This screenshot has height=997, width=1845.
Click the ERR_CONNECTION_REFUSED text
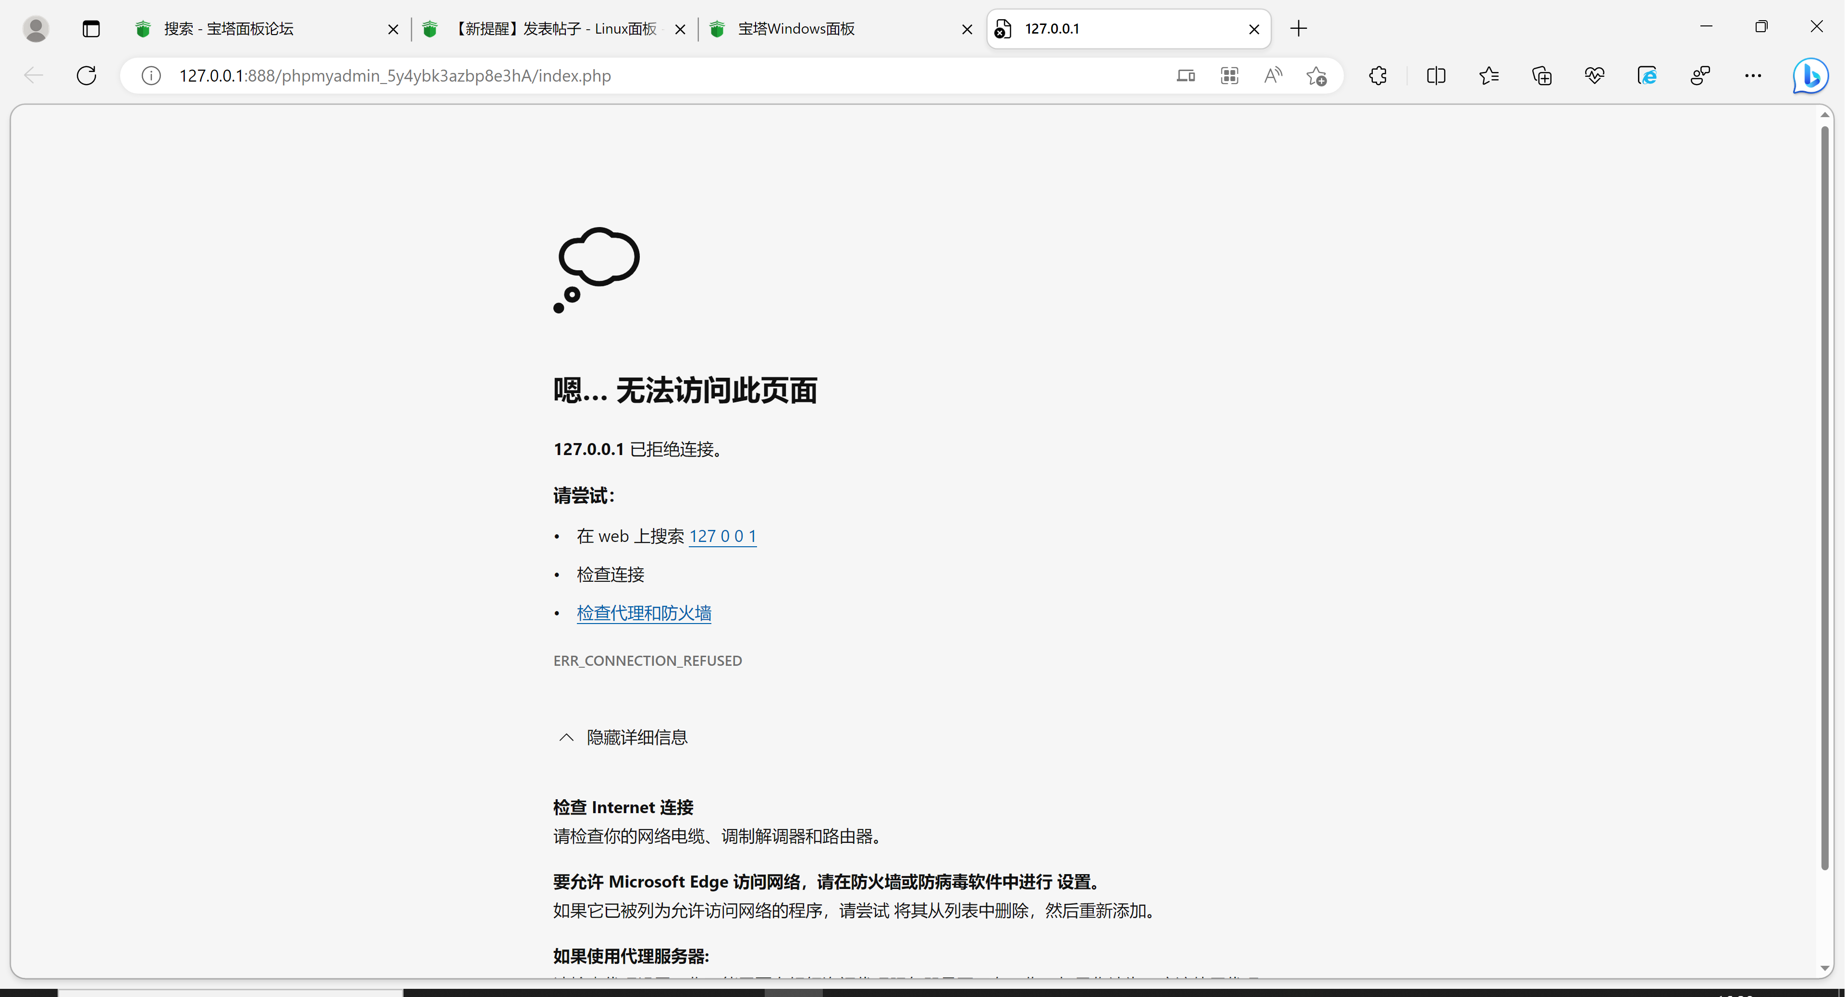tap(648, 661)
